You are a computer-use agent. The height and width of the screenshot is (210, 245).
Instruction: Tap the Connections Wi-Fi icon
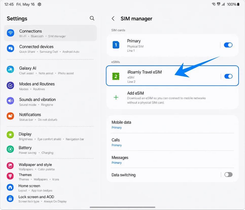click(10, 33)
